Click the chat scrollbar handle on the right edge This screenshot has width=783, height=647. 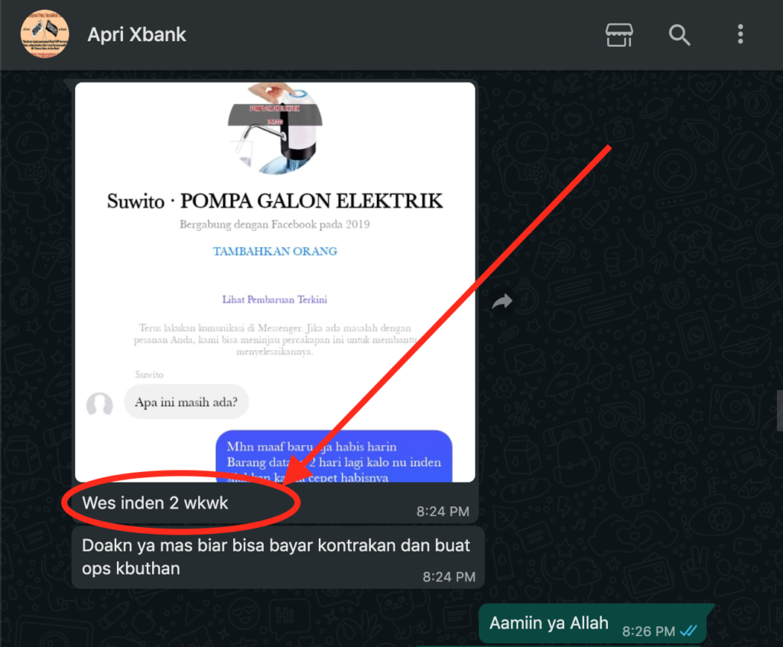(x=779, y=411)
